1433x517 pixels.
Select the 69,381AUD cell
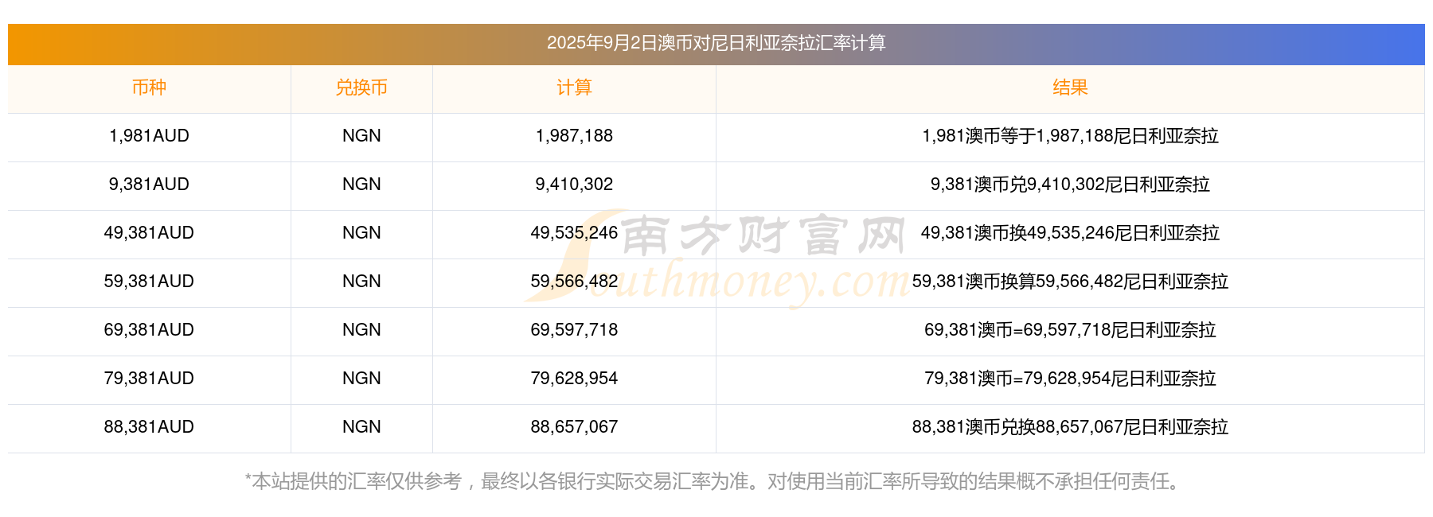pos(149,330)
